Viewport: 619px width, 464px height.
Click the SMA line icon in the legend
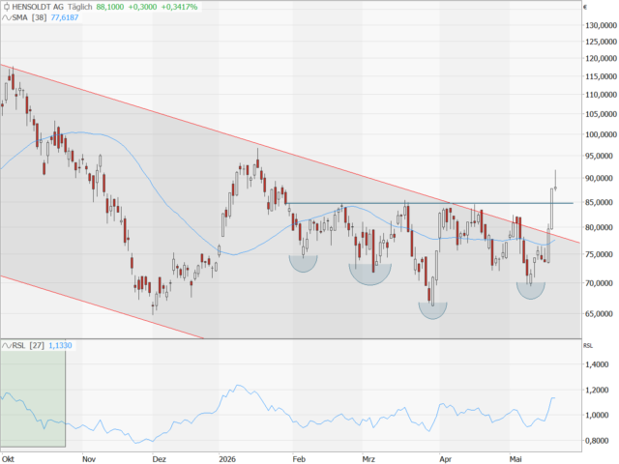7,17
